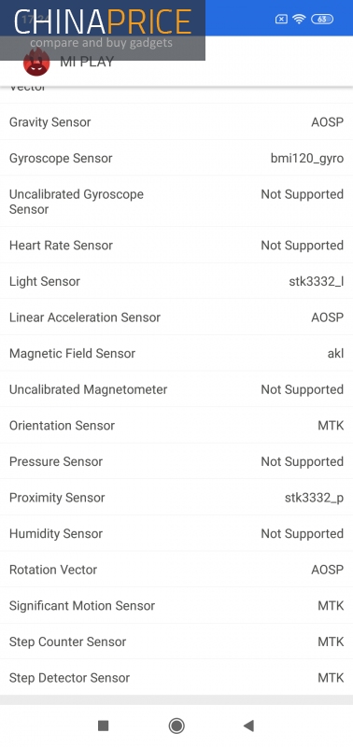This screenshot has width=353, height=747.
Task: Click the CHINAPRICE watermark banner
Action: (103, 30)
